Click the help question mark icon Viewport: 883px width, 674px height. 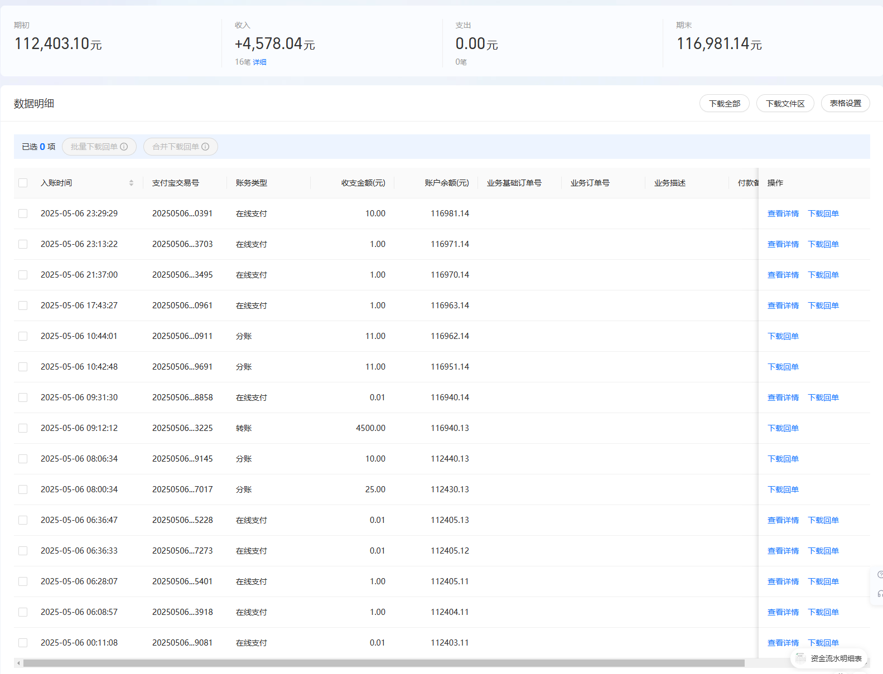pyautogui.click(x=880, y=575)
